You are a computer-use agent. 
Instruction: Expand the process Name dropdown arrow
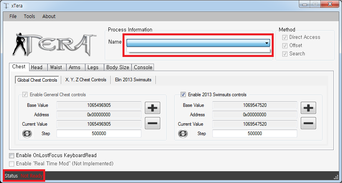(267, 43)
